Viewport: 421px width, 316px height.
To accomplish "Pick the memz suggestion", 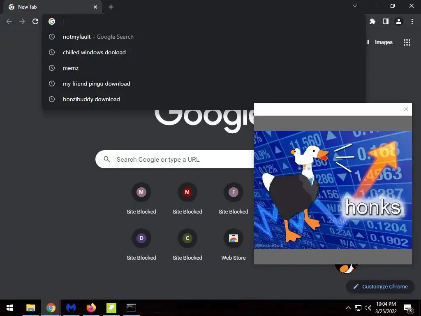I will [x=204, y=68].
